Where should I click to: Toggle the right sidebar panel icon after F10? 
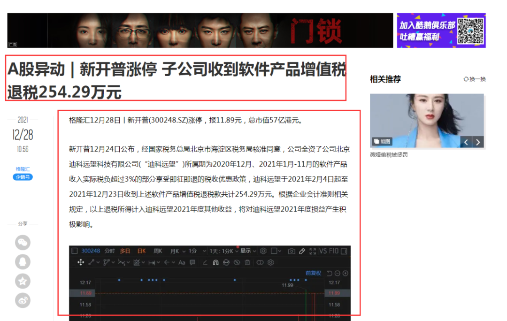344,251
